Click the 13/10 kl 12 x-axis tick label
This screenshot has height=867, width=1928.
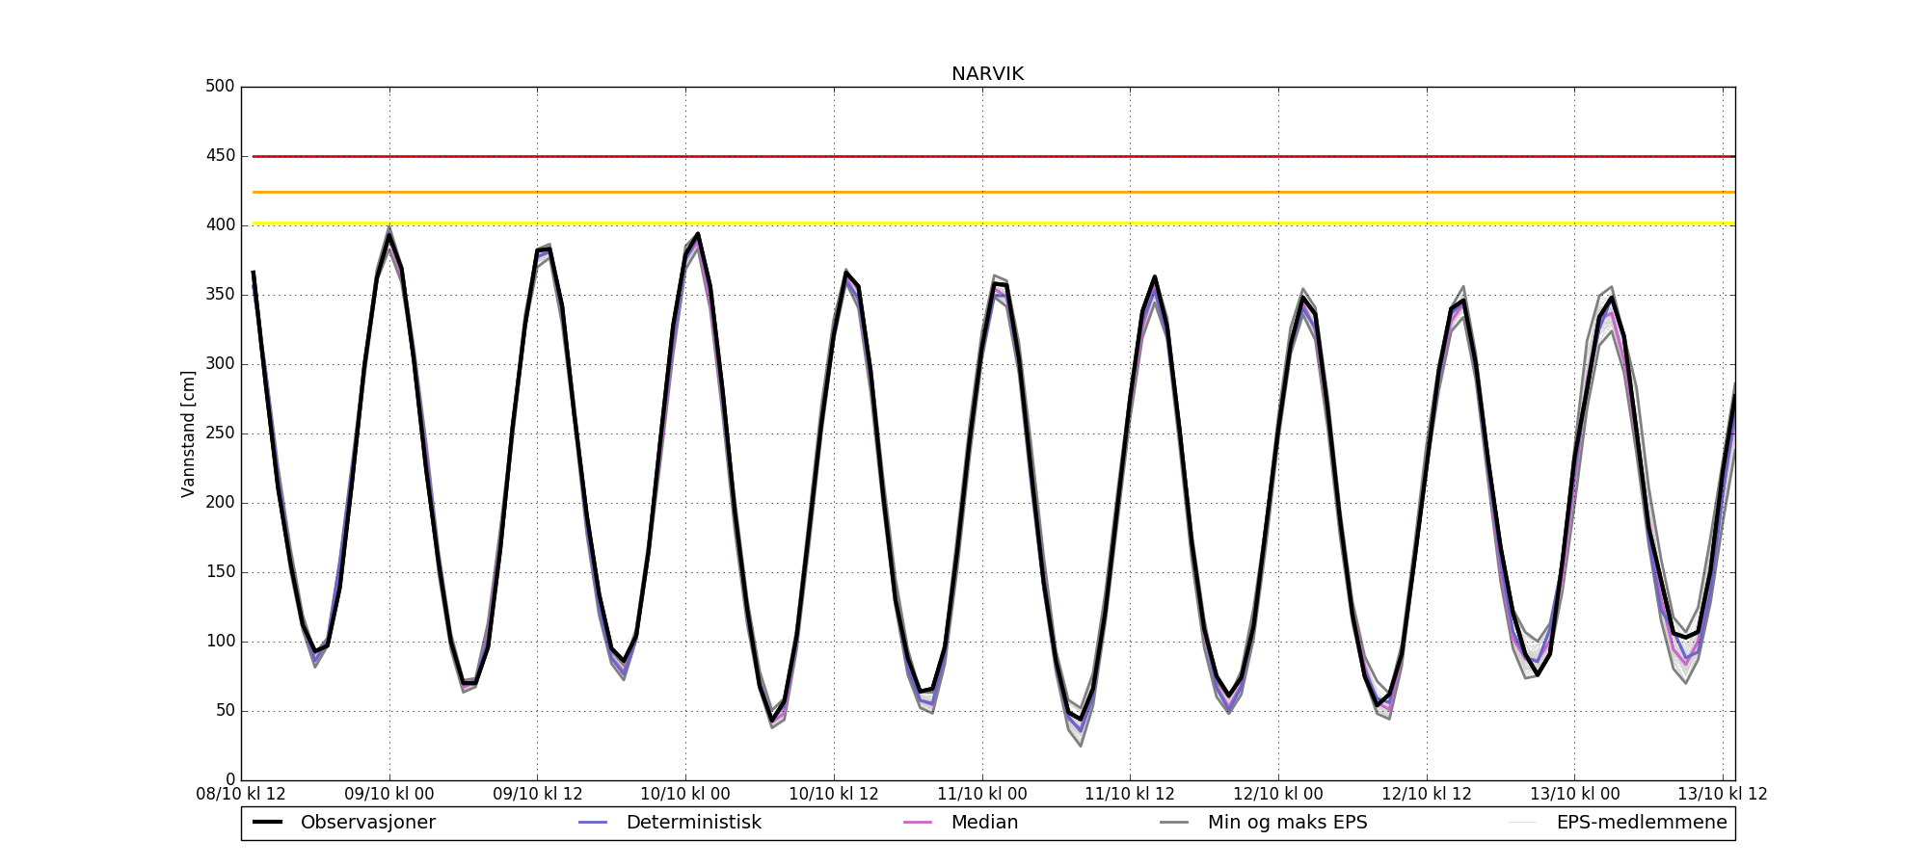click(1722, 795)
